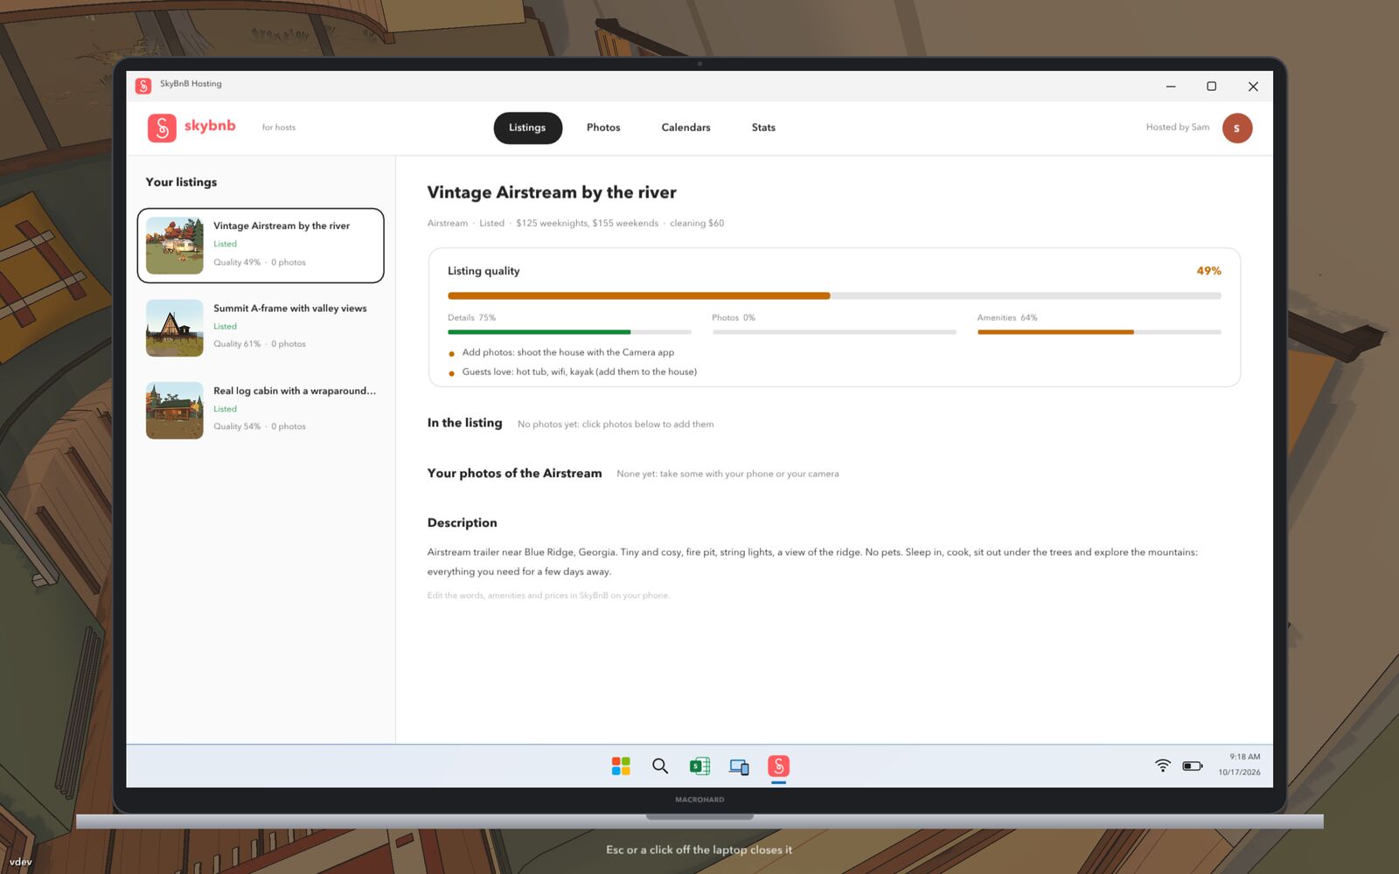The height and width of the screenshot is (874, 1399).
Task: Click the 49% quality score
Action: point(1208,271)
